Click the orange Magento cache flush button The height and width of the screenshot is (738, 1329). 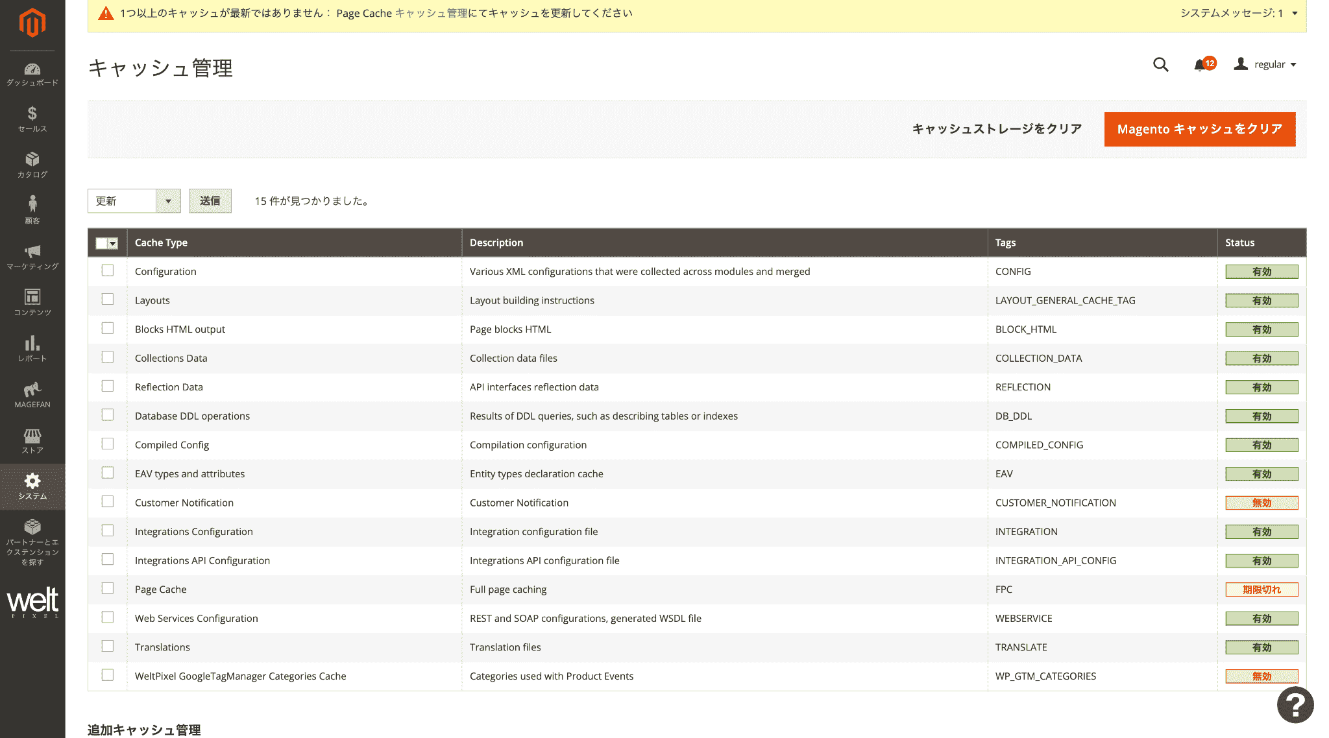1199,129
